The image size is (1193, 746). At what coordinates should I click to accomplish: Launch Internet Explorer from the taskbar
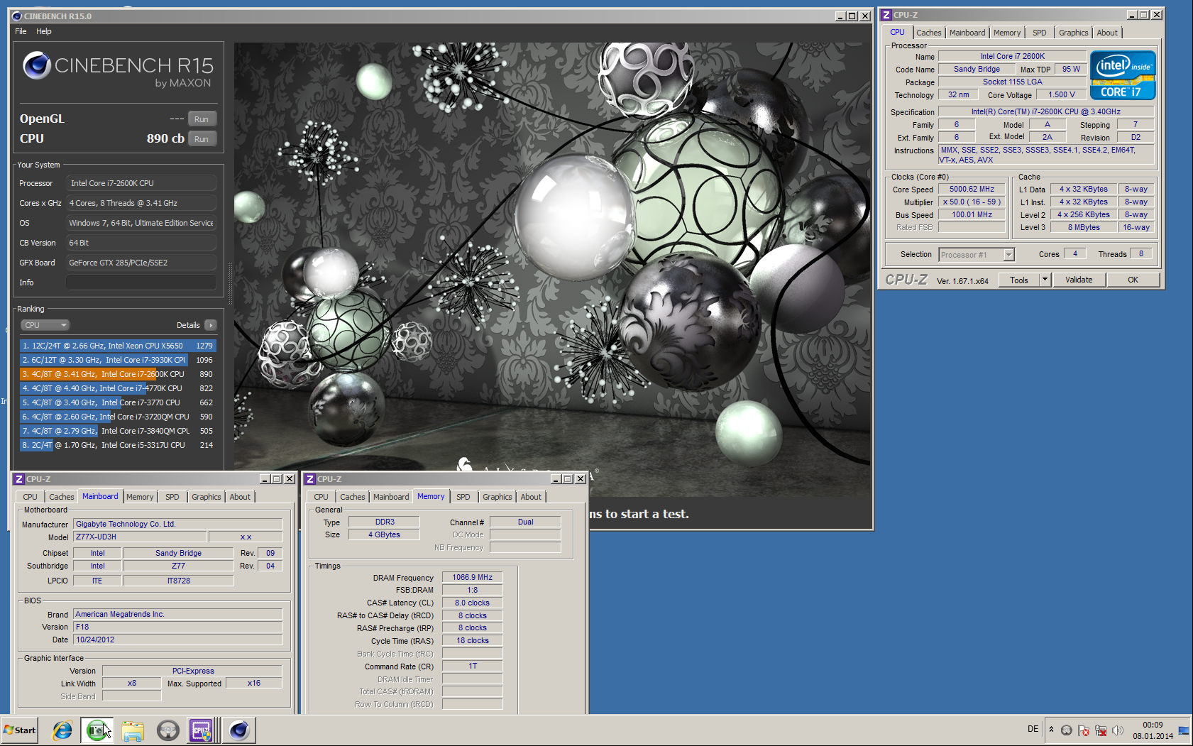coord(62,730)
